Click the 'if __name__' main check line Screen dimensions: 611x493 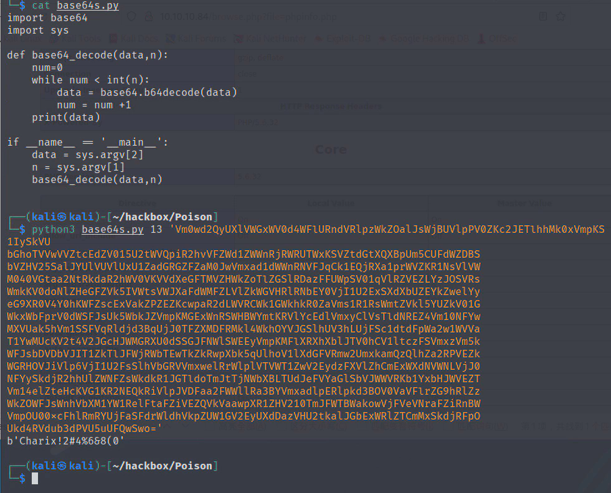coord(87,142)
